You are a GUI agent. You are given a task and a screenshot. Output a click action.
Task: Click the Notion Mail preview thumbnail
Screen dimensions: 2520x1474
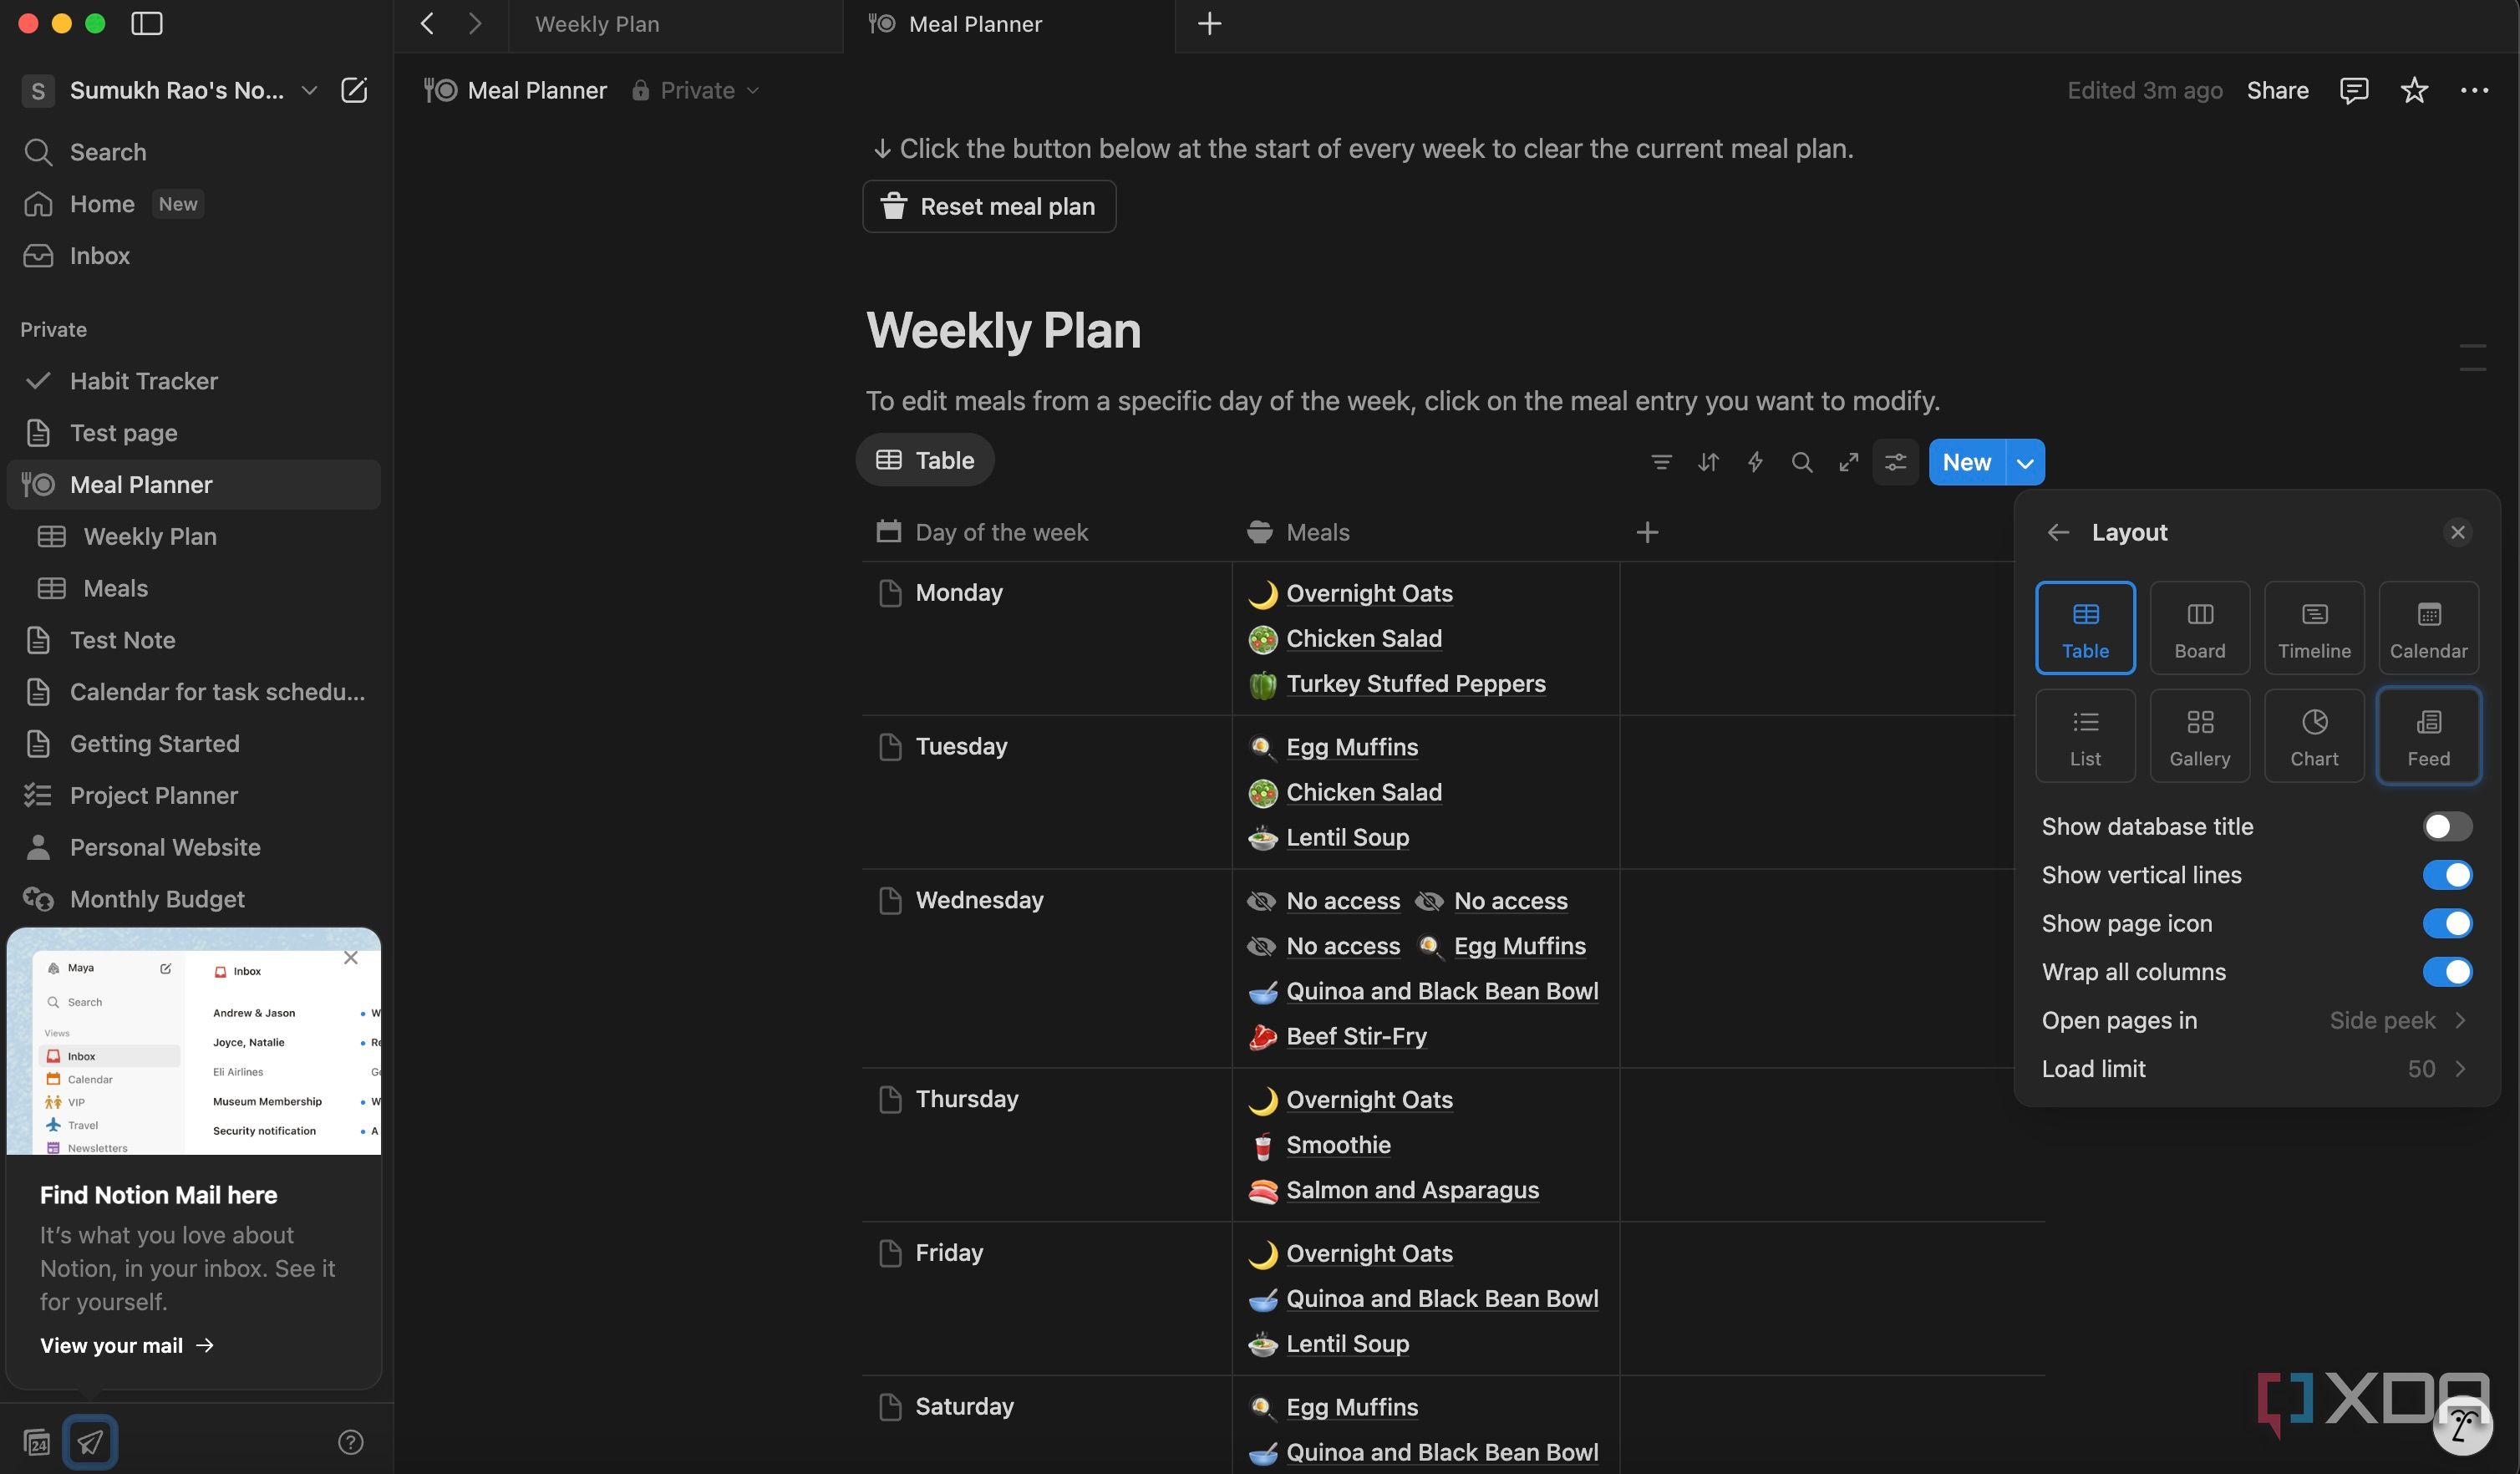(x=193, y=1041)
